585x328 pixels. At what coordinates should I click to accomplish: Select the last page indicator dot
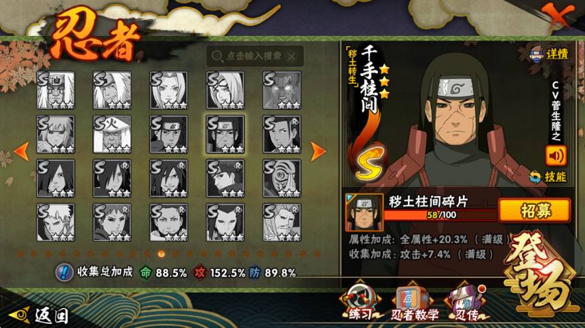point(317,254)
